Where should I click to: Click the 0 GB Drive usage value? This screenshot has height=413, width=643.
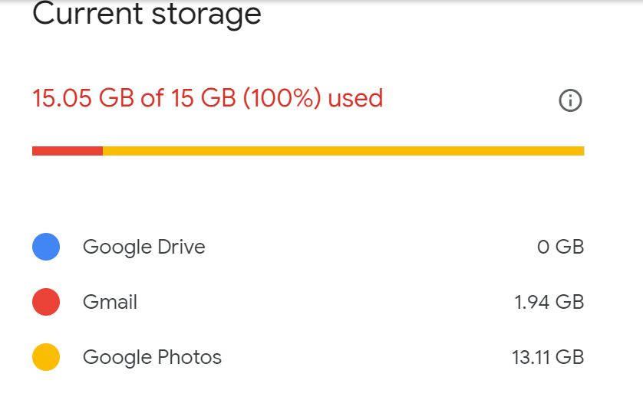[560, 247]
